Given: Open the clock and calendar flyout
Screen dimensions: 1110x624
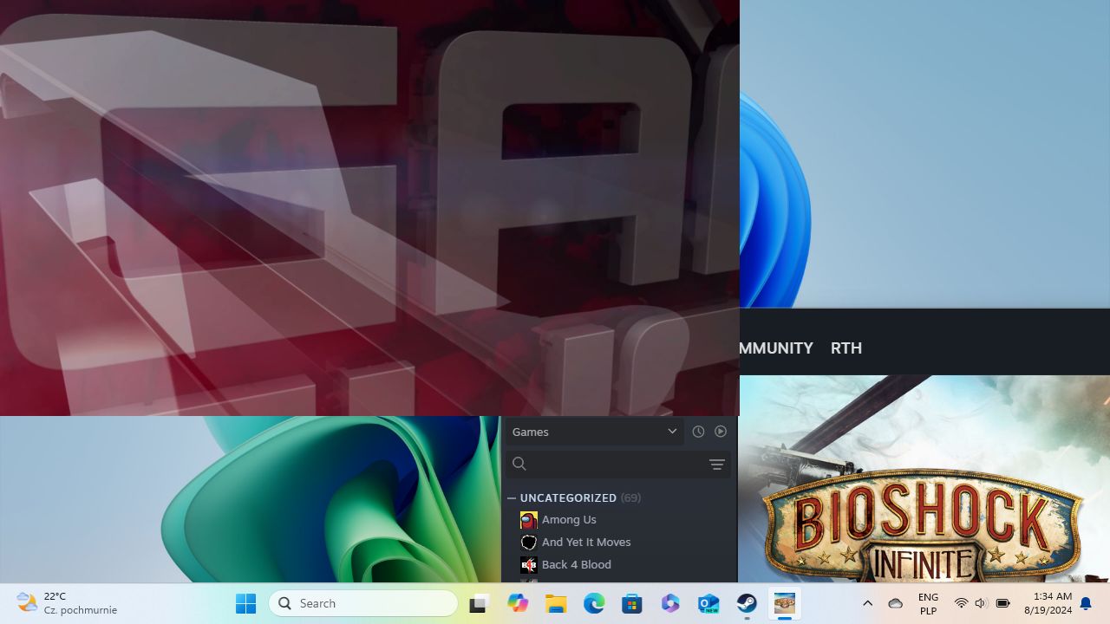Looking at the screenshot, I should (1048, 603).
